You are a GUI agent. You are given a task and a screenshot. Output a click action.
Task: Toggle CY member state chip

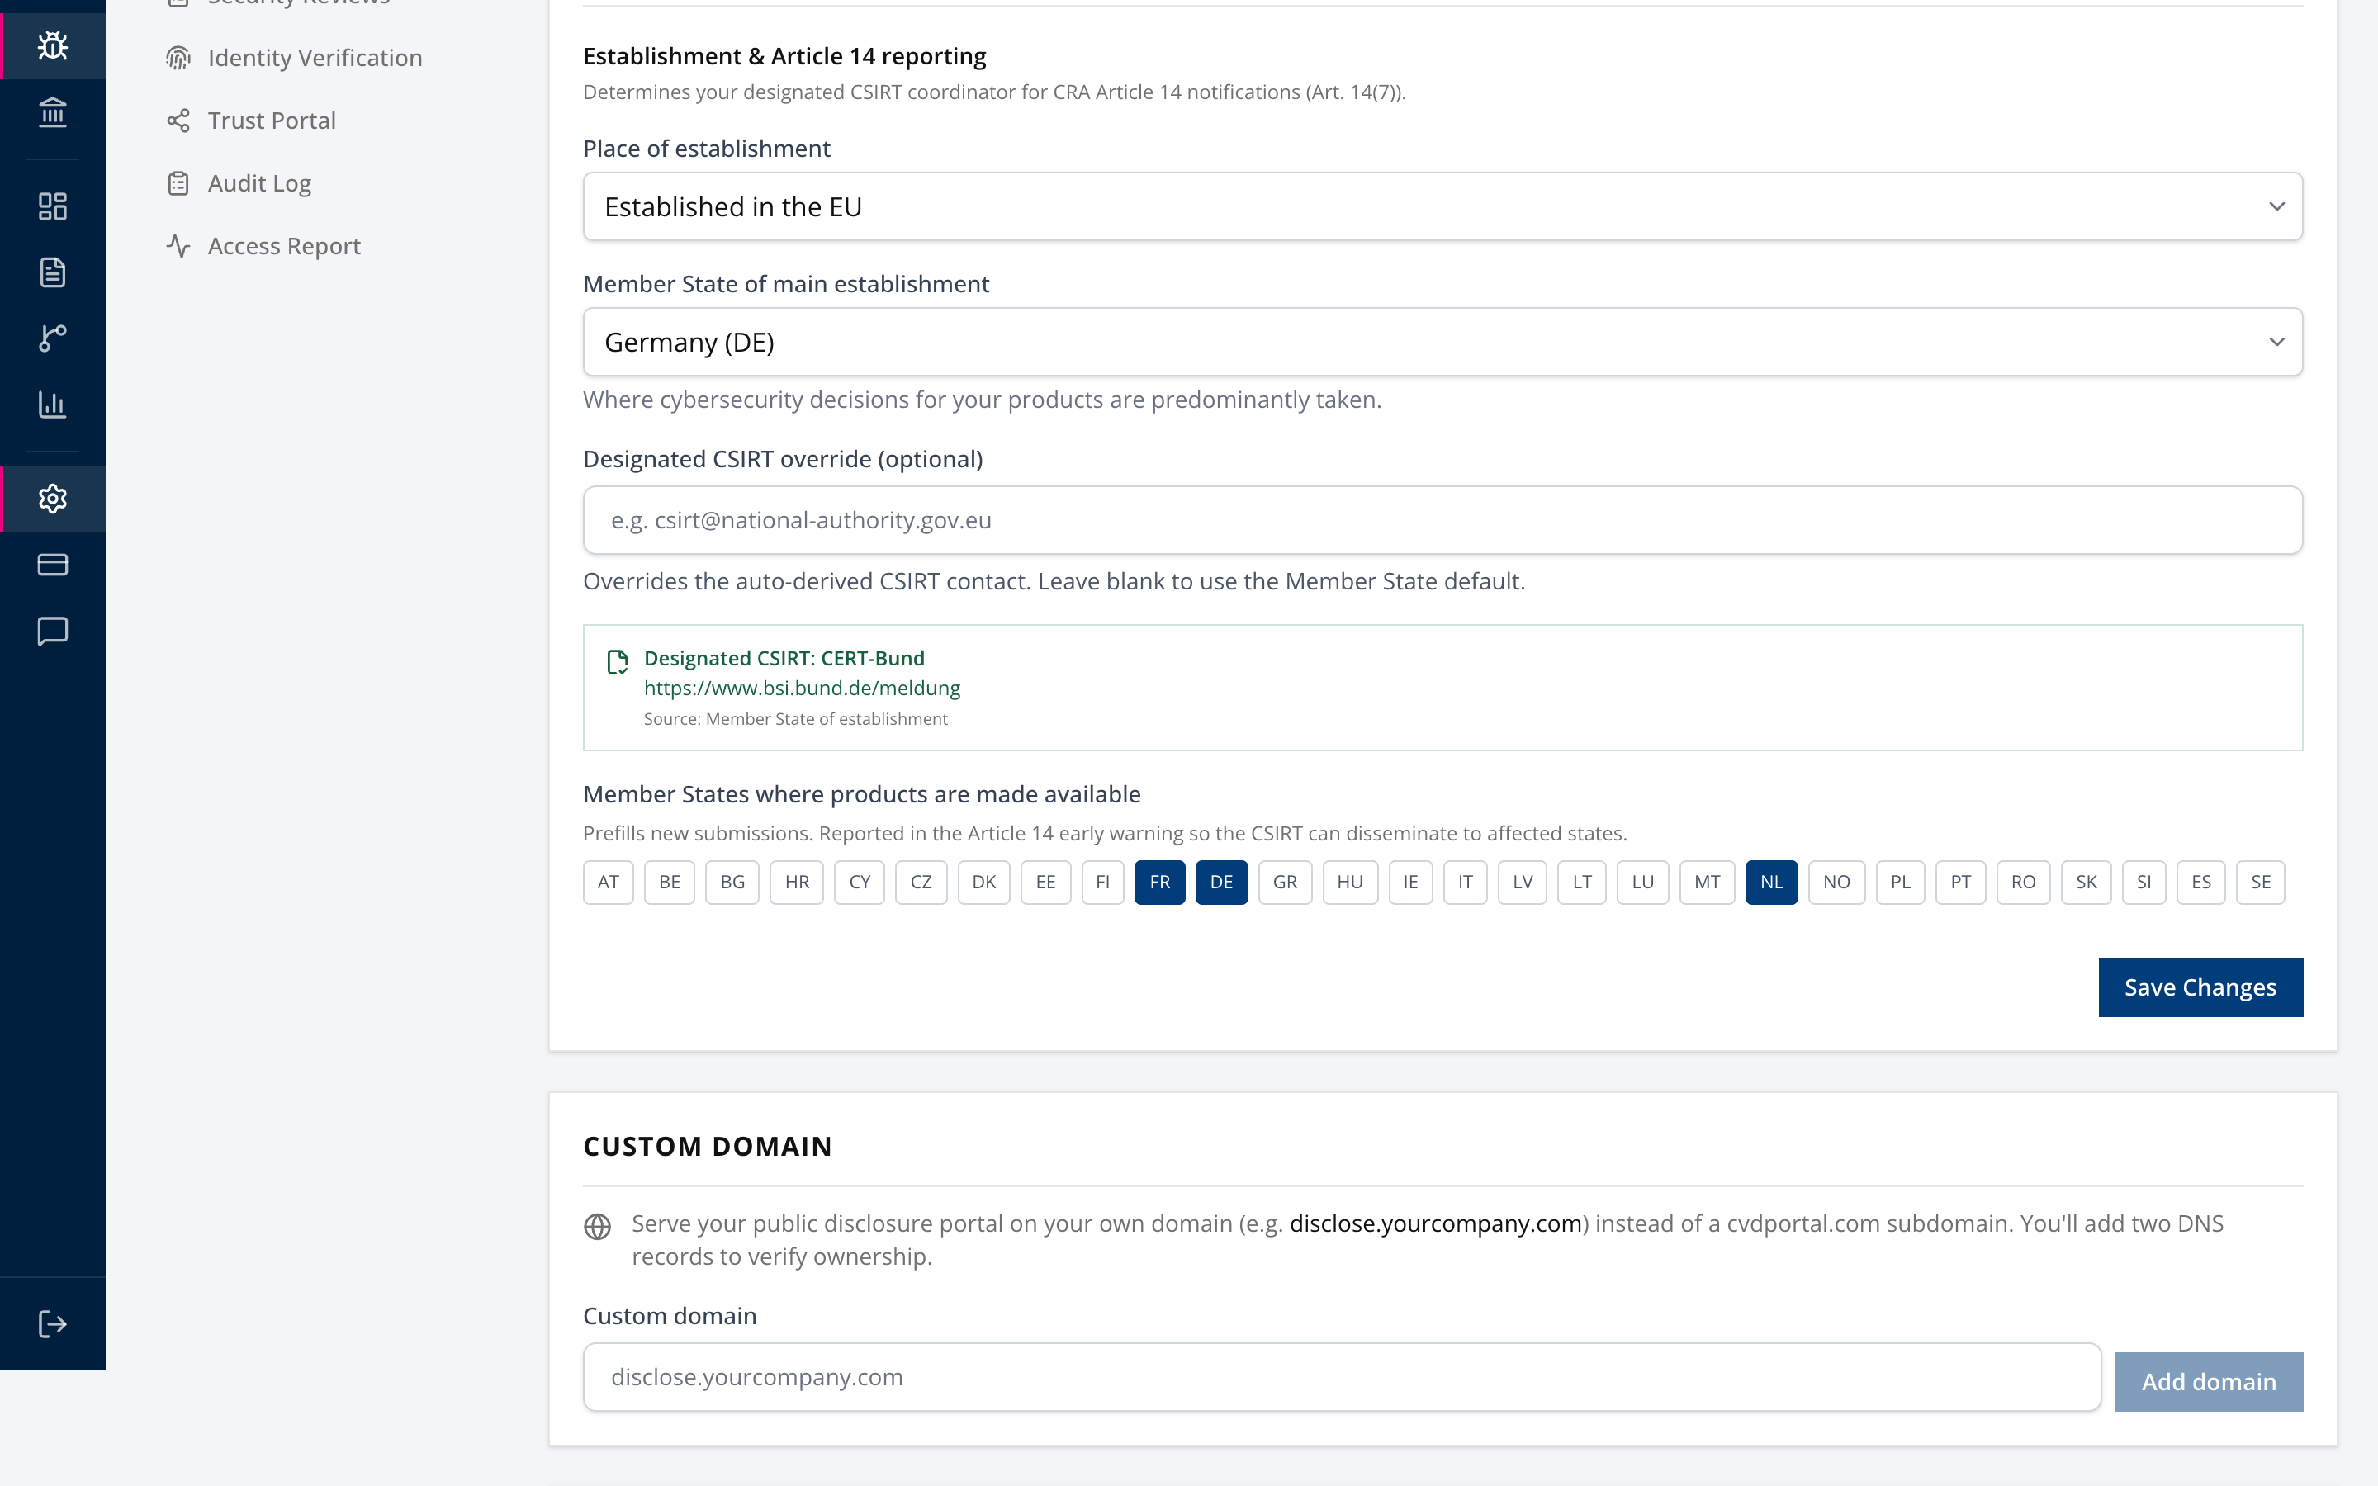[860, 882]
